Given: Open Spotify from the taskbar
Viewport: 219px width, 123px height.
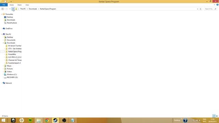Looking at the screenshot, I should (30, 120).
